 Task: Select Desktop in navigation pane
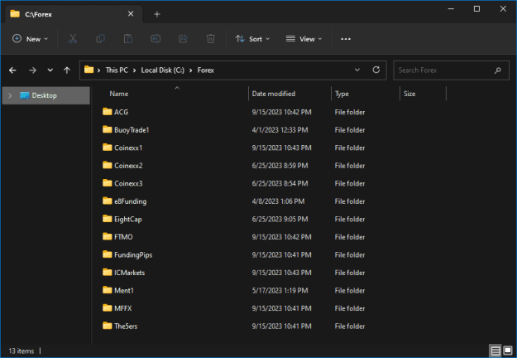tap(45, 95)
